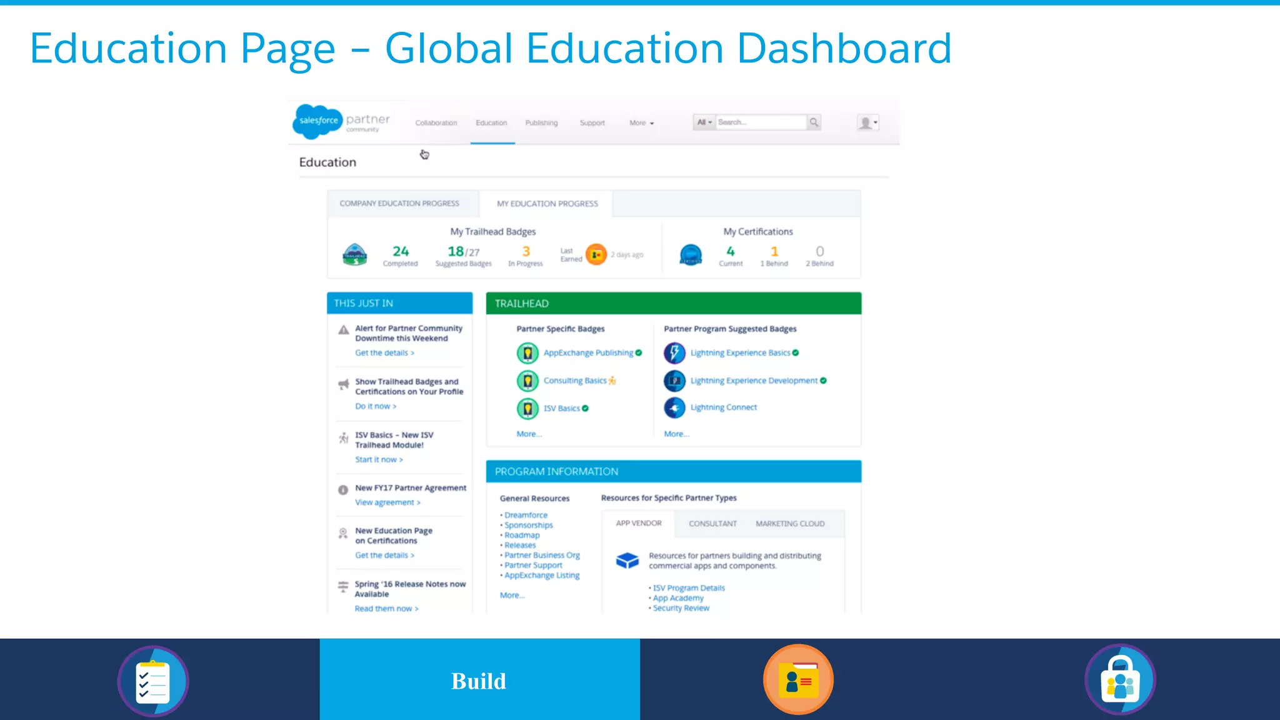
Task: Click the Lightning Connect badge icon
Action: (x=674, y=408)
